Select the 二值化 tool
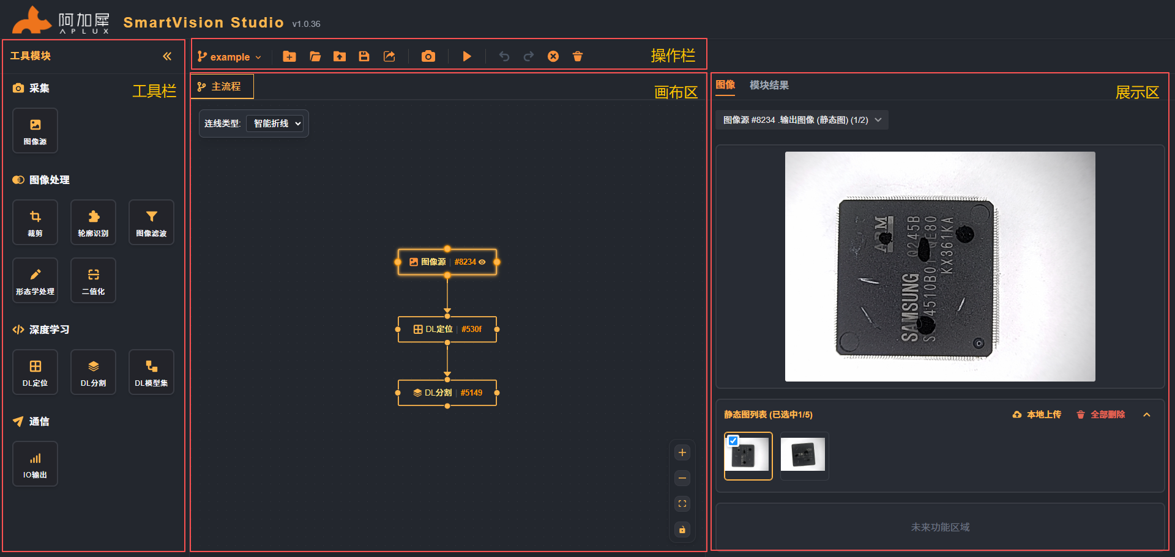This screenshot has height=557, width=1175. 93,280
